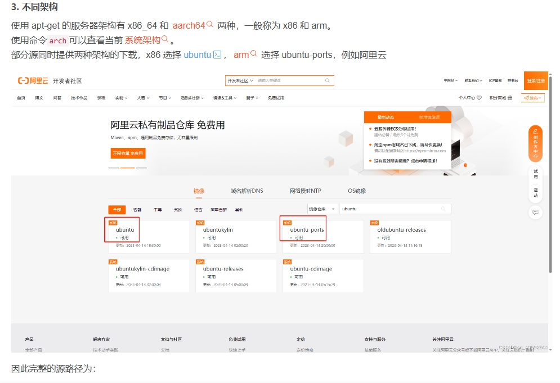
Task: Open the ubuntu mirror card
Action: click(149, 237)
